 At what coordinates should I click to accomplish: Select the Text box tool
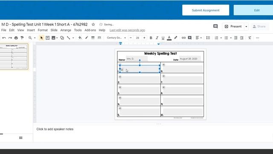47,38
